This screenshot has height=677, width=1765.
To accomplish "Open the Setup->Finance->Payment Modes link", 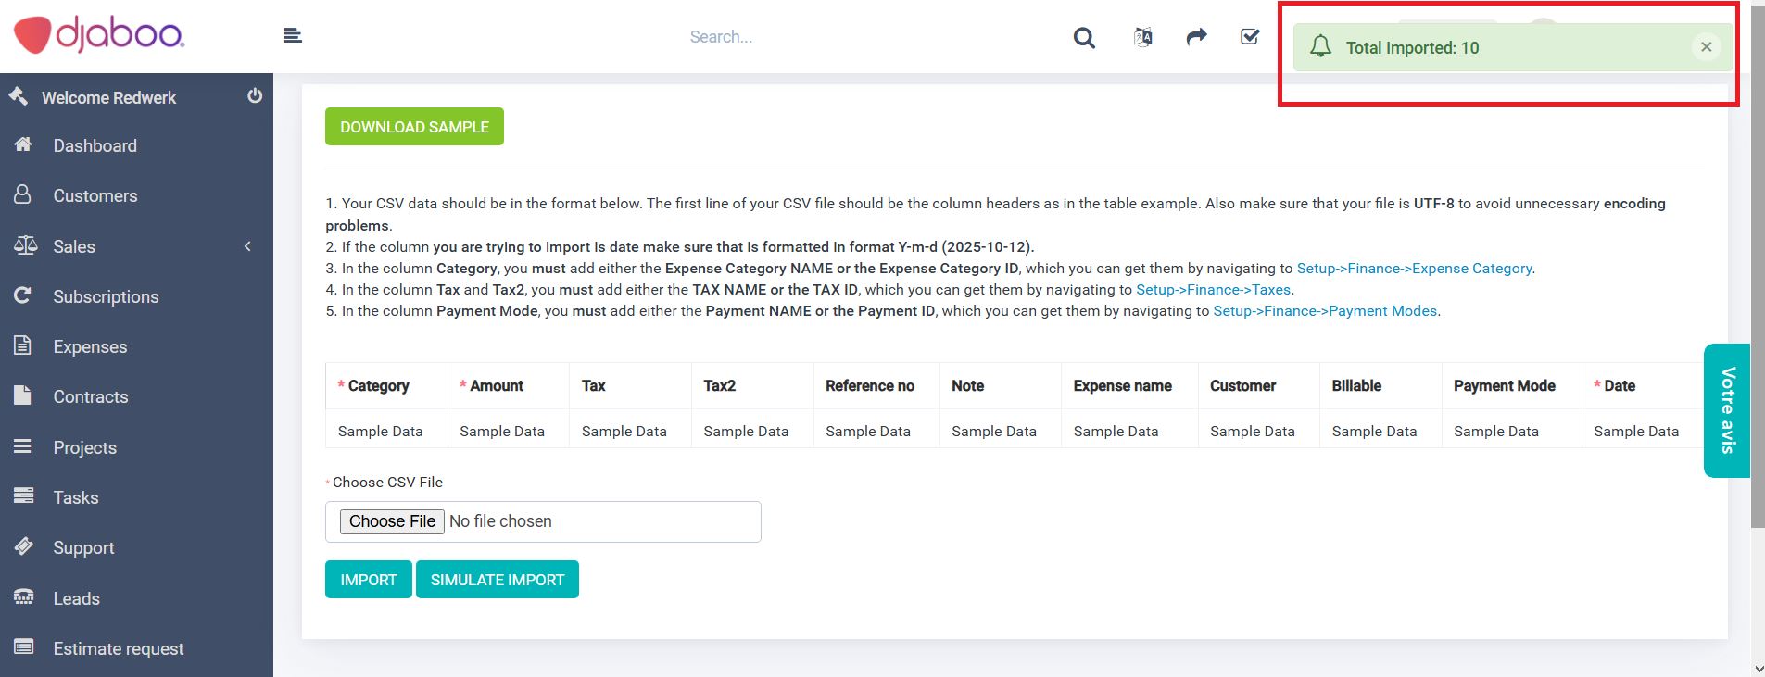I will [1325, 311].
